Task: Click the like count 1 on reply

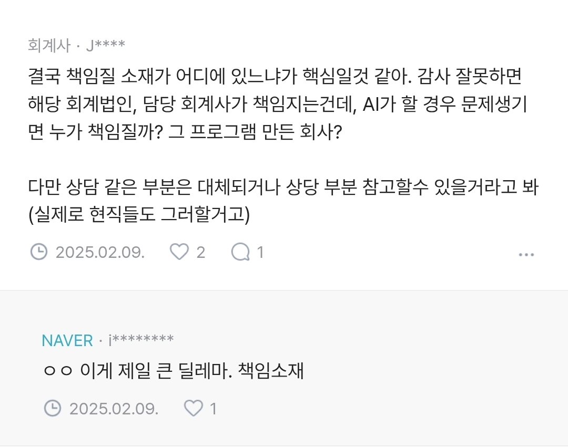Action: [x=213, y=408]
